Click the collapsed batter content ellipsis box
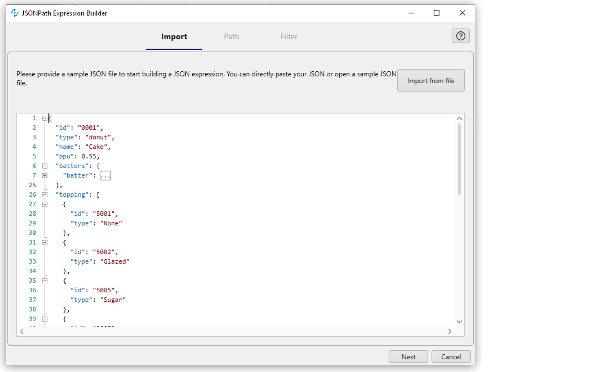 [105, 175]
